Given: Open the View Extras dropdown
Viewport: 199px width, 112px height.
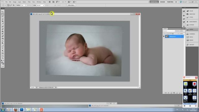Looking at the screenshot, I should coord(58,2).
